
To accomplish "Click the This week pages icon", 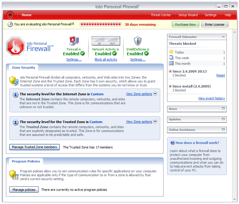I will coord(171,58).
